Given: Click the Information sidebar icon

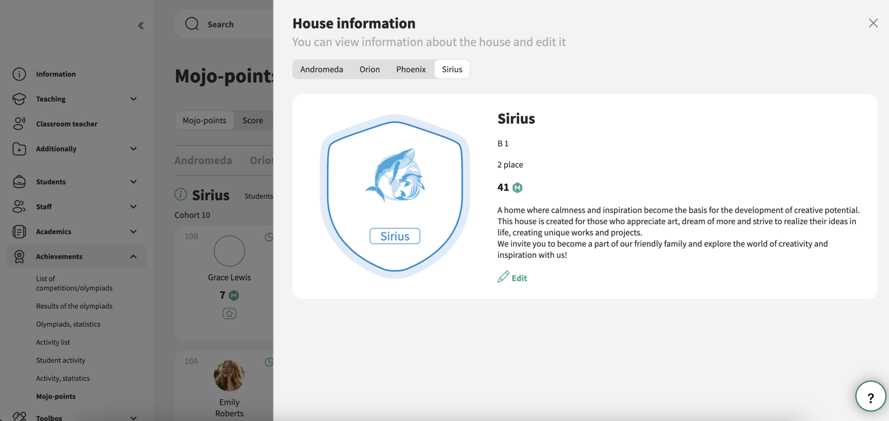Looking at the screenshot, I should (19, 74).
